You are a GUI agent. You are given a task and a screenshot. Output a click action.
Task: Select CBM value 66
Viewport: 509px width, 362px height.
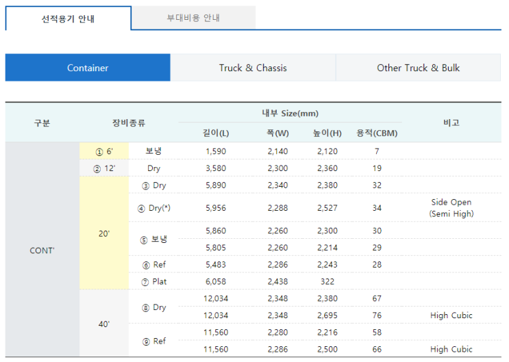pos(377,350)
